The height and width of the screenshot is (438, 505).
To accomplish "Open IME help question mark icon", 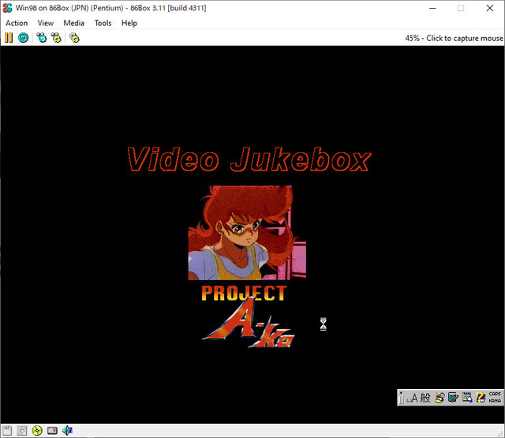I will 481,398.
